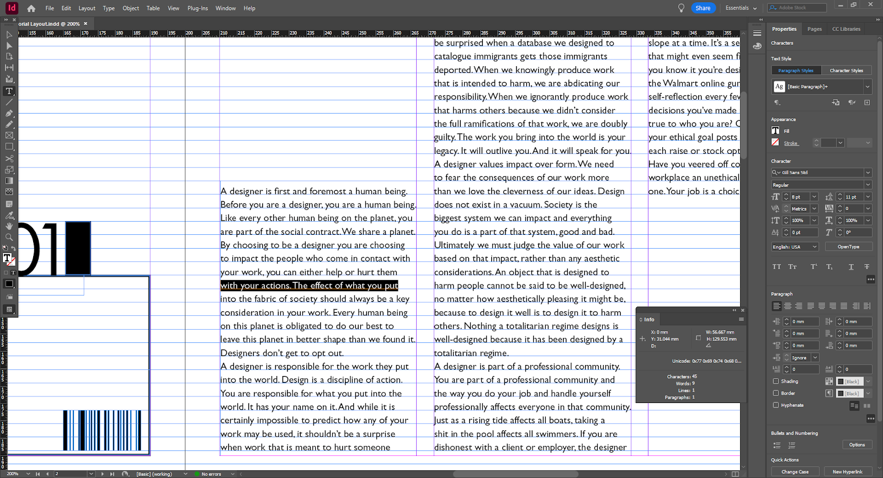This screenshot has width=883, height=478.
Task: Apply All Caps formatting
Action: [776, 267]
